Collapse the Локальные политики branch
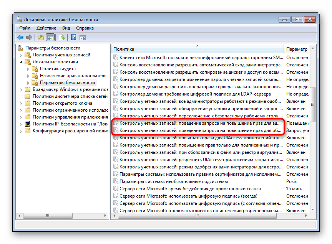This screenshot has height=244, width=332. tap(20, 62)
